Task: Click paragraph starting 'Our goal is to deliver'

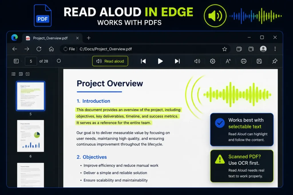Action: [x=123, y=138]
